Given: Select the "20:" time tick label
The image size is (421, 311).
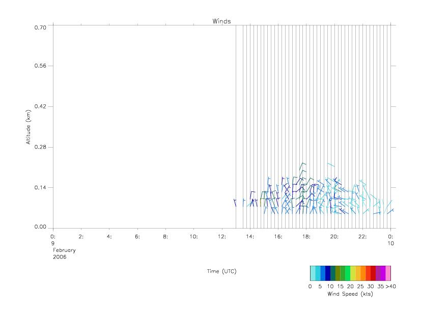Looking at the screenshot, I should point(334,237).
